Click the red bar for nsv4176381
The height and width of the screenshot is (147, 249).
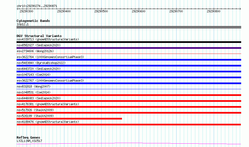coord(129,107)
